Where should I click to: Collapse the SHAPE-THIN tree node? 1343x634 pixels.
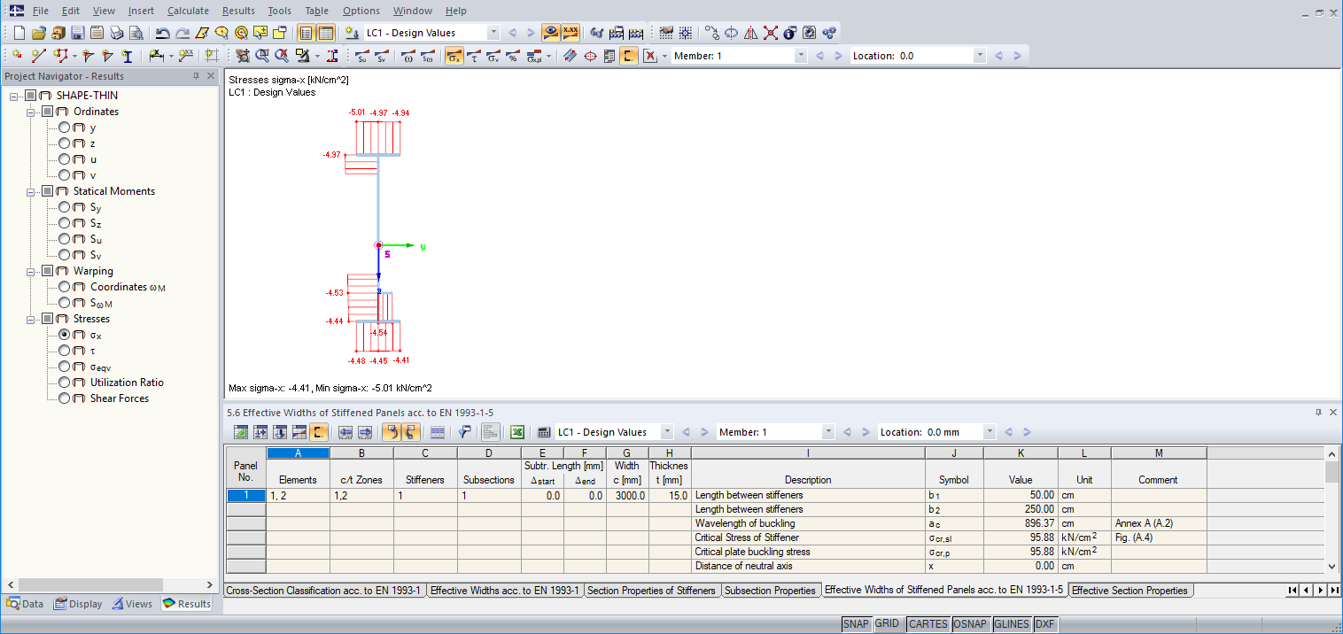pos(14,96)
